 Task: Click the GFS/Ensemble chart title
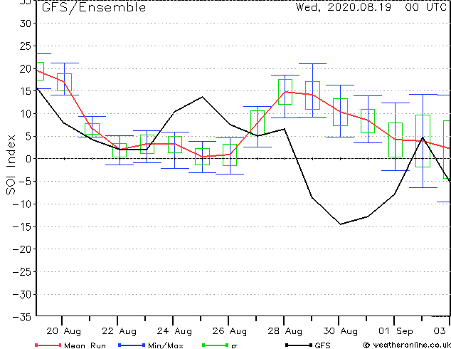pos(94,8)
